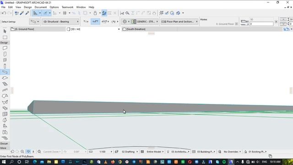Image resolution: width=293 pixels, height=165 pixels.
Task: Select the Shell tool
Action: [x=5, y=102]
